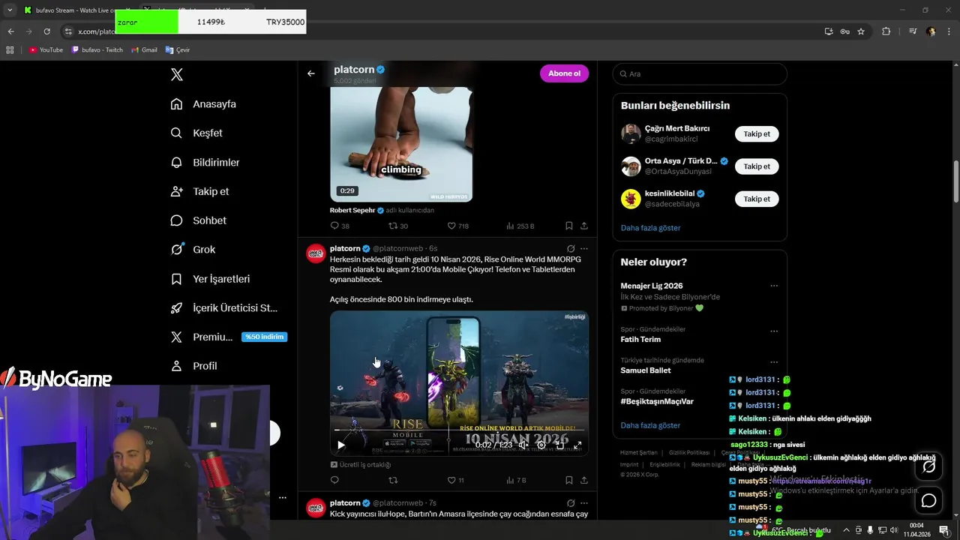Open more options for Fatih Terim trend
Screen dimensions: 960x540
click(774, 331)
